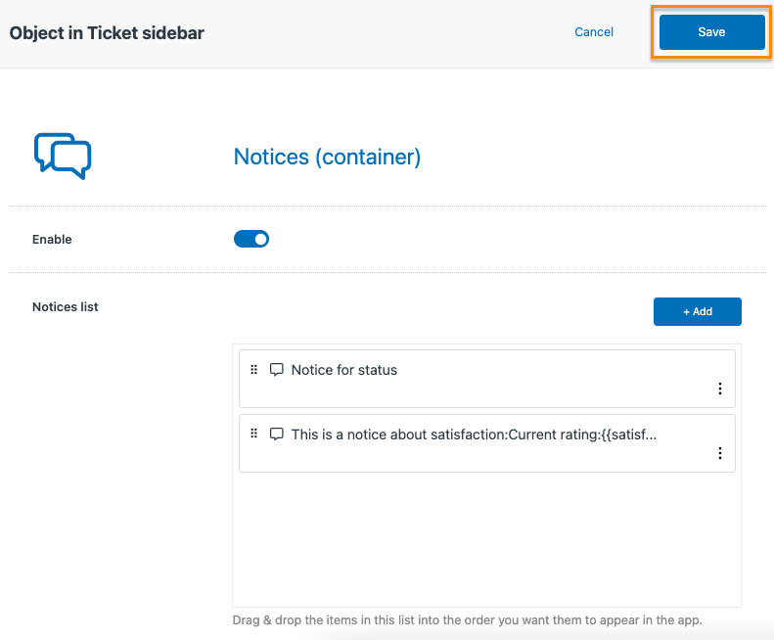Select the Notice for status list item
The image size is (774, 640).
[x=486, y=379]
